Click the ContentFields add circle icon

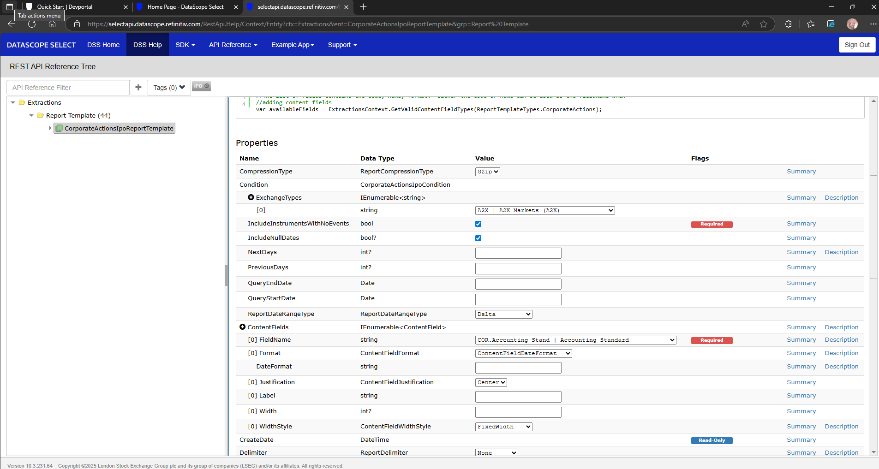tap(243, 327)
